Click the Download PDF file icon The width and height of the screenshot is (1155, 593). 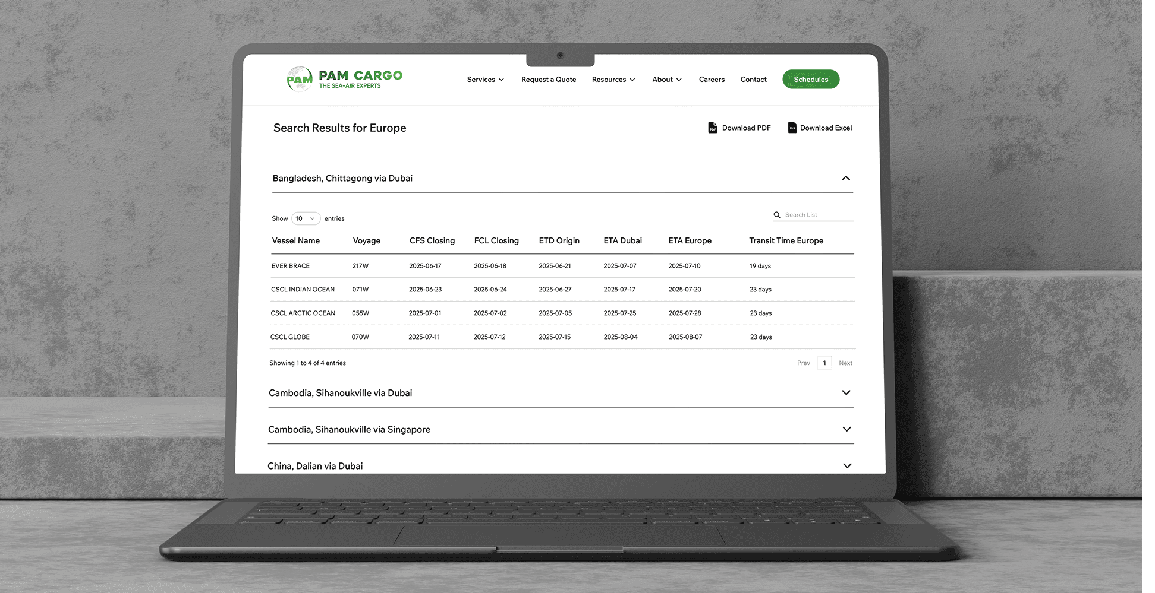(712, 128)
